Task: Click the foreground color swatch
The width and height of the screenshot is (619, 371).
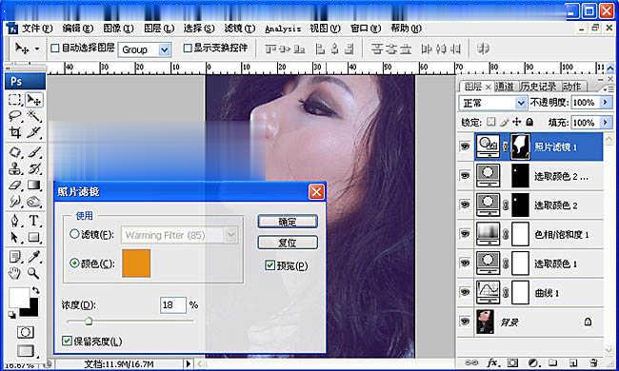Action: coord(19,297)
